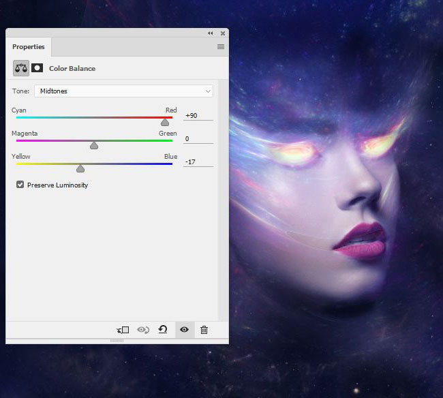Close the Properties panel
Screen dimensions: 443x398
click(x=223, y=33)
